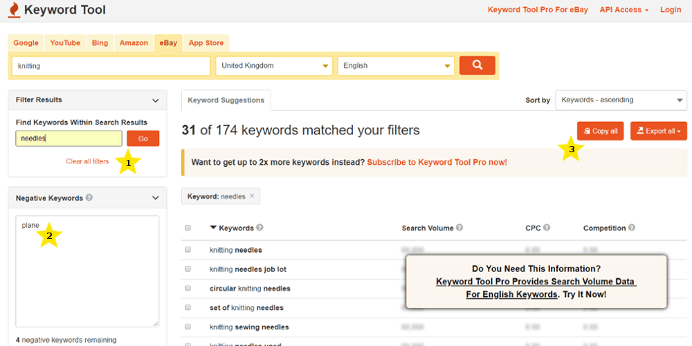This screenshot has width=692, height=346.
Task: Check the box for 'circular knitting needles'
Action: point(188,288)
